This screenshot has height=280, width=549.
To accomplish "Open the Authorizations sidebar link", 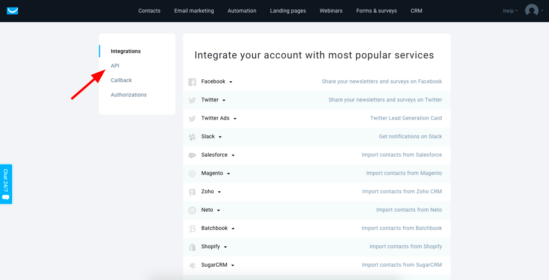I will point(129,95).
